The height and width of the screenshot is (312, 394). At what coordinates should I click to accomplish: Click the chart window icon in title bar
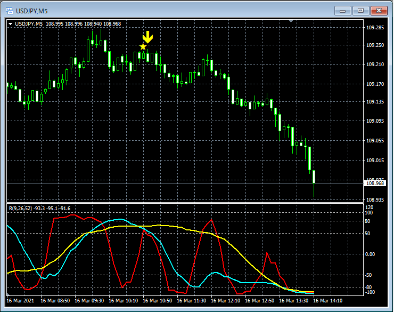pyautogui.click(x=9, y=10)
